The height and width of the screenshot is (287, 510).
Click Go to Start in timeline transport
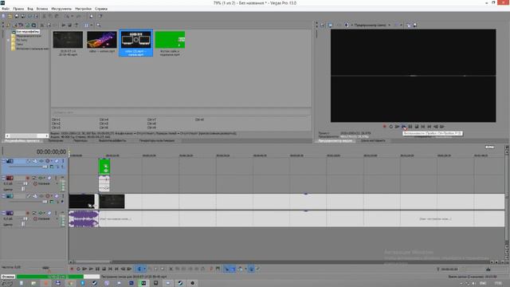point(110,269)
